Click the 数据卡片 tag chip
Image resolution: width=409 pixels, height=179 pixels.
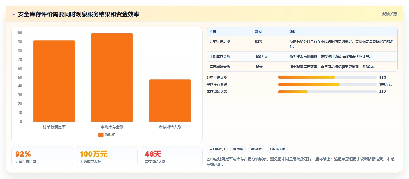click(277, 149)
